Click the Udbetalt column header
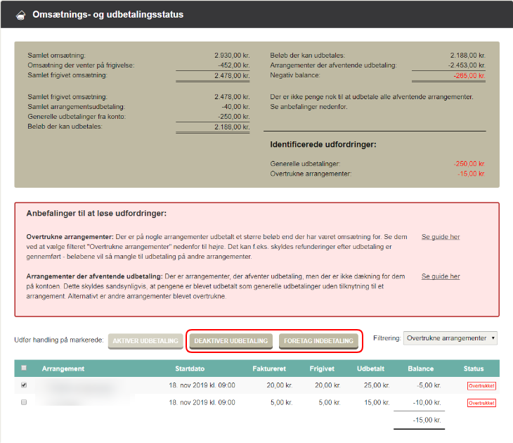513x443 pixels. point(370,368)
